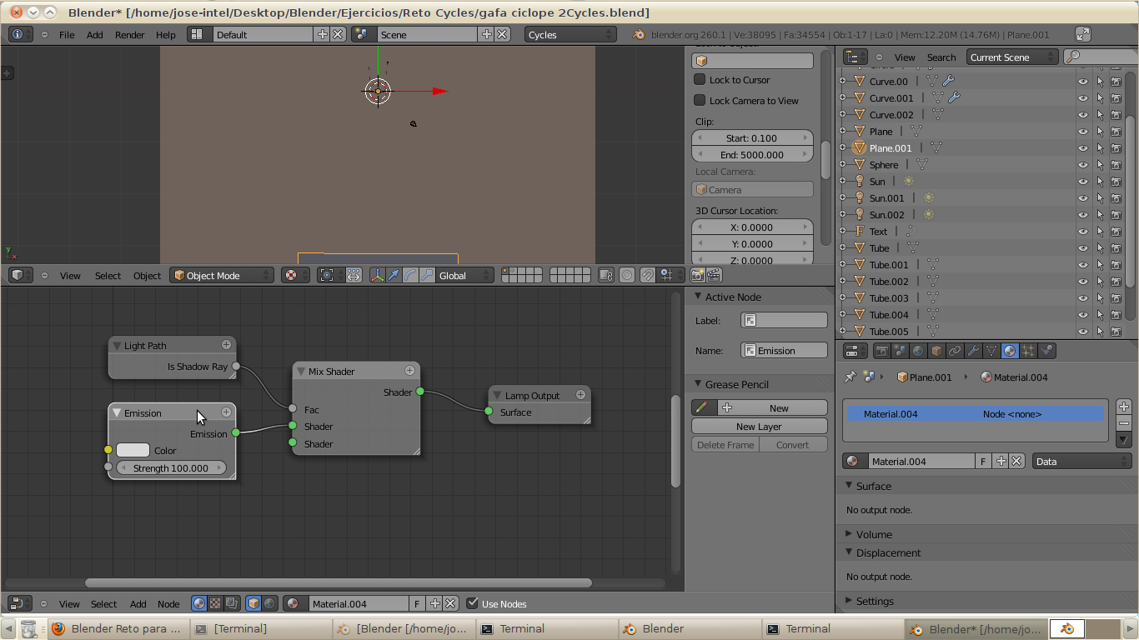Click the OpenGL render animation clapper icon
The image size is (1139, 640).
715,275
